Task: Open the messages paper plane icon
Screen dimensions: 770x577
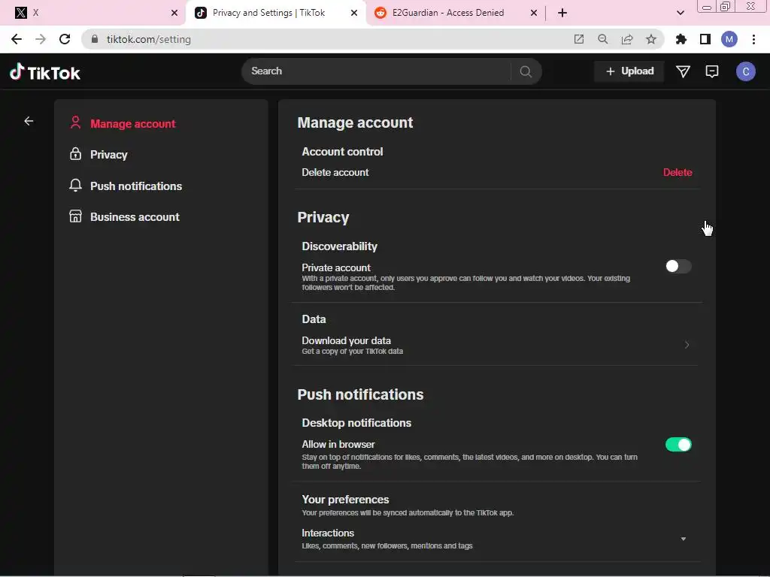Action: (683, 71)
